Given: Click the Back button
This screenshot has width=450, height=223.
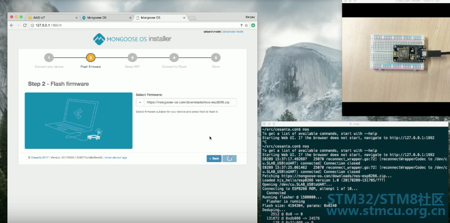Looking at the screenshot, I should coord(214,158).
